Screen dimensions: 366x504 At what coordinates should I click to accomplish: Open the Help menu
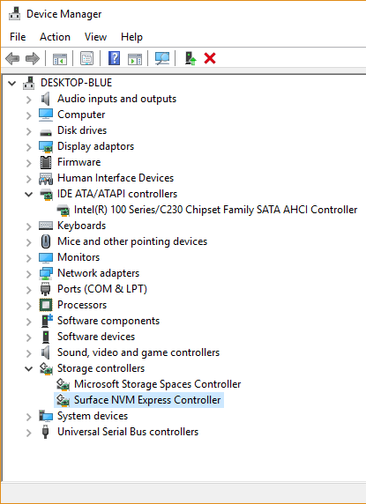click(132, 37)
